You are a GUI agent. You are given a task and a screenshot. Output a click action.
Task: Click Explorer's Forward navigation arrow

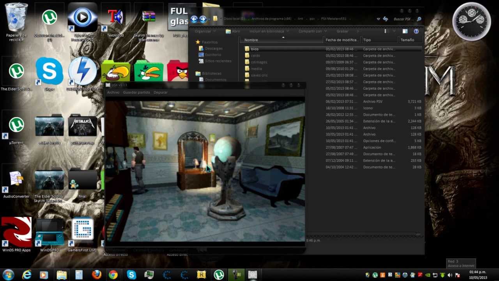point(203,19)
